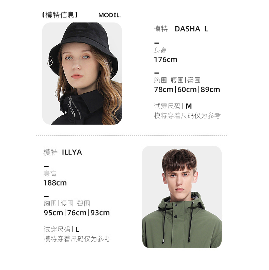Select DASHA's 试穿尺码 M size label
This screenshot has width=269, height=270.
pyautogui.click(x=173, y=106)
